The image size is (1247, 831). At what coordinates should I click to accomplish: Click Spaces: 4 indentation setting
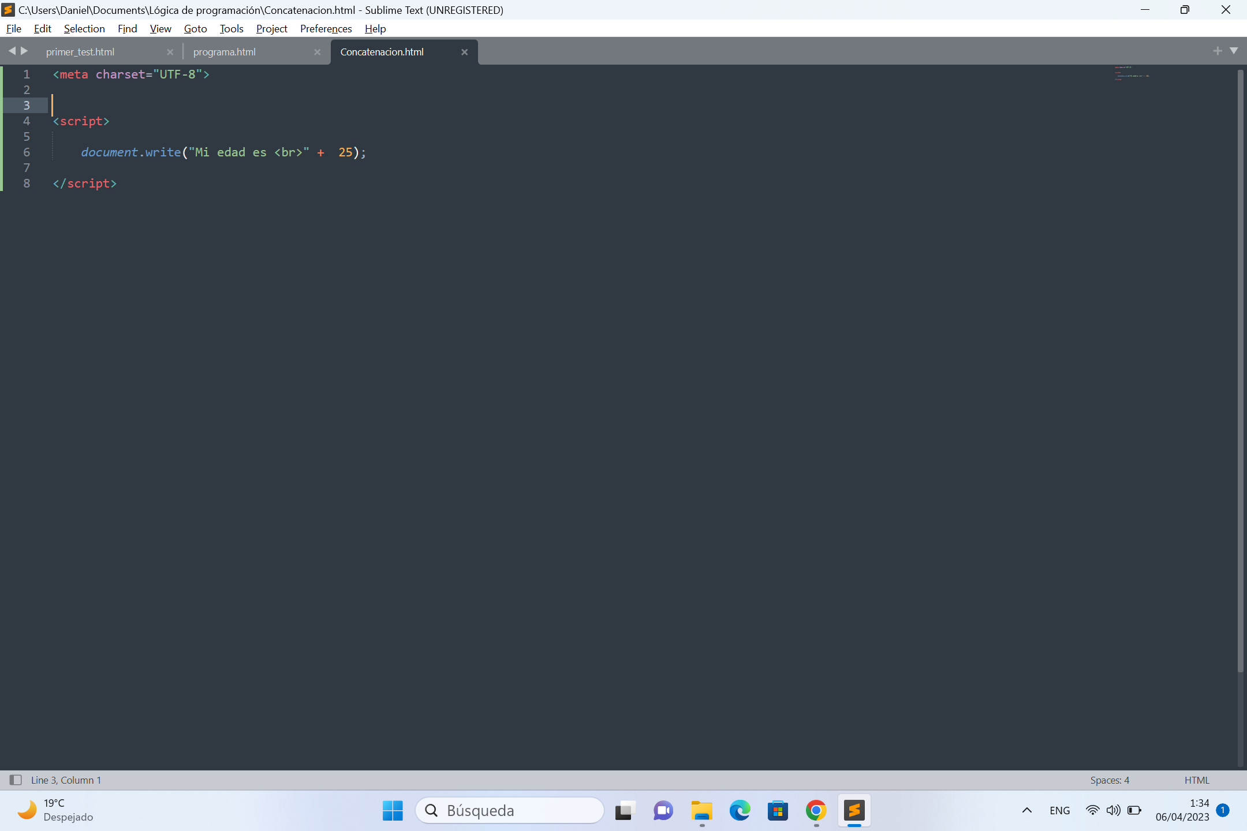click(1110, 780)
